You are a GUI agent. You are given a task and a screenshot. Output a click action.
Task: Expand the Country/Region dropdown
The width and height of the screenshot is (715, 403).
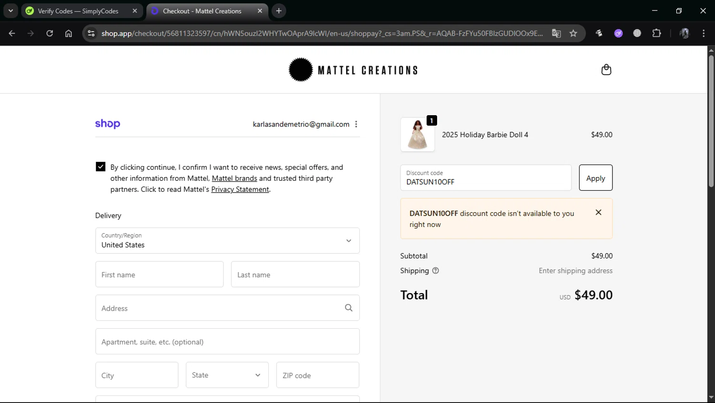coord(227,241)
